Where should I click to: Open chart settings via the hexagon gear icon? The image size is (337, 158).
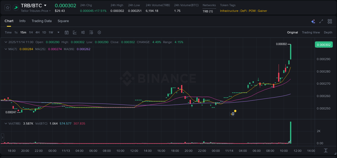(99, 32)
